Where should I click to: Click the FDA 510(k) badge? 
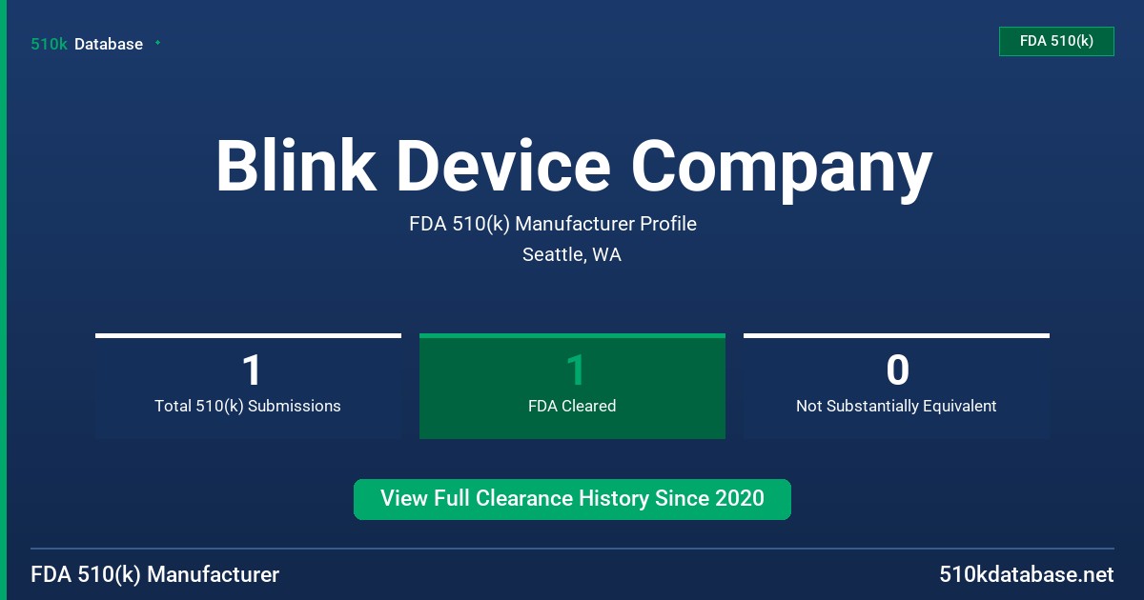click(x=1056, y=41)
